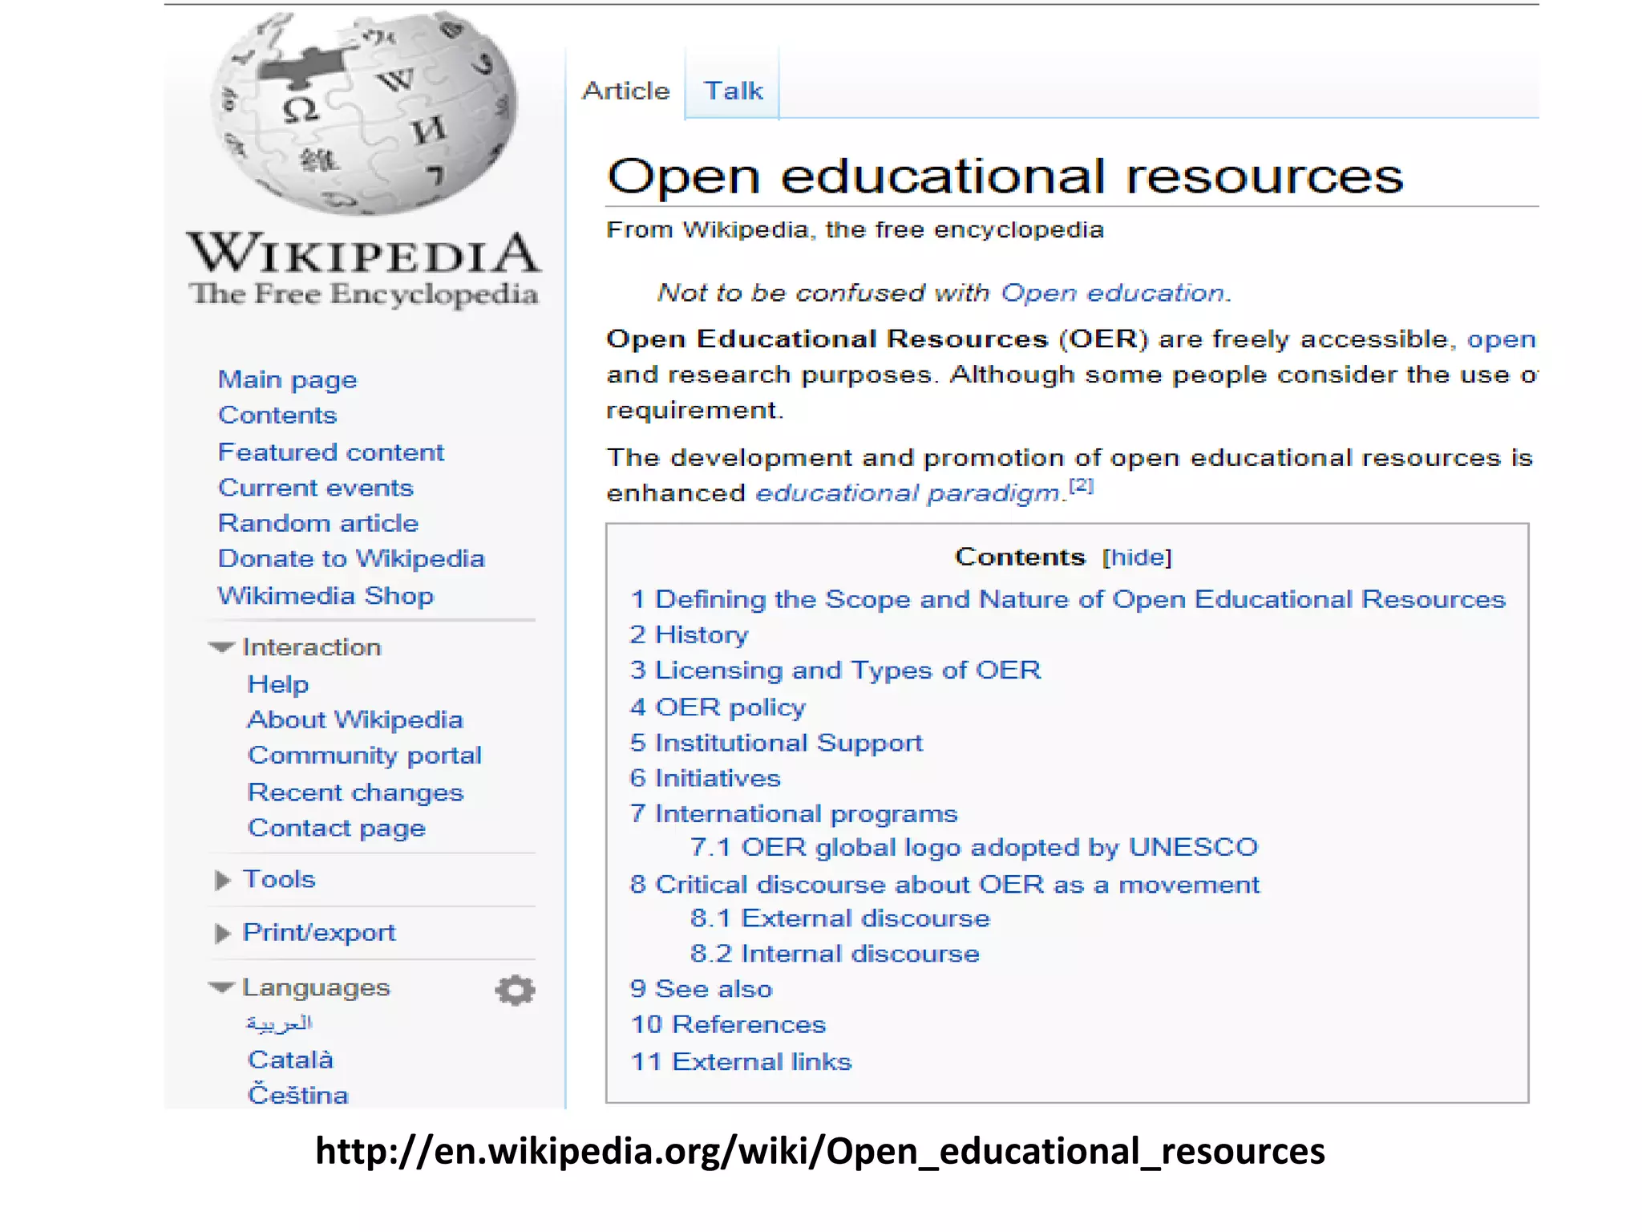Follow the Open education link
This screenshot has width=1642, height=1232.
(x=1113, y=293)
